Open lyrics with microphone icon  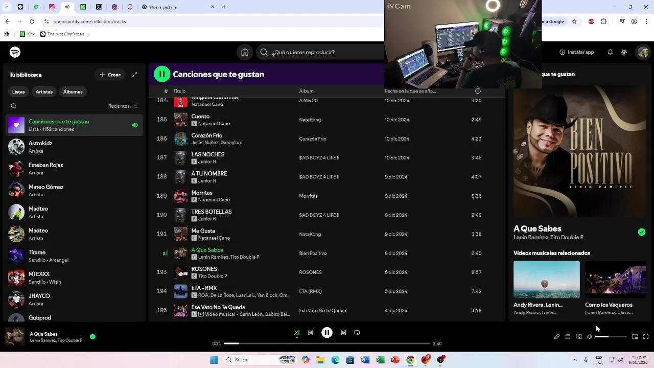(557, 337)
